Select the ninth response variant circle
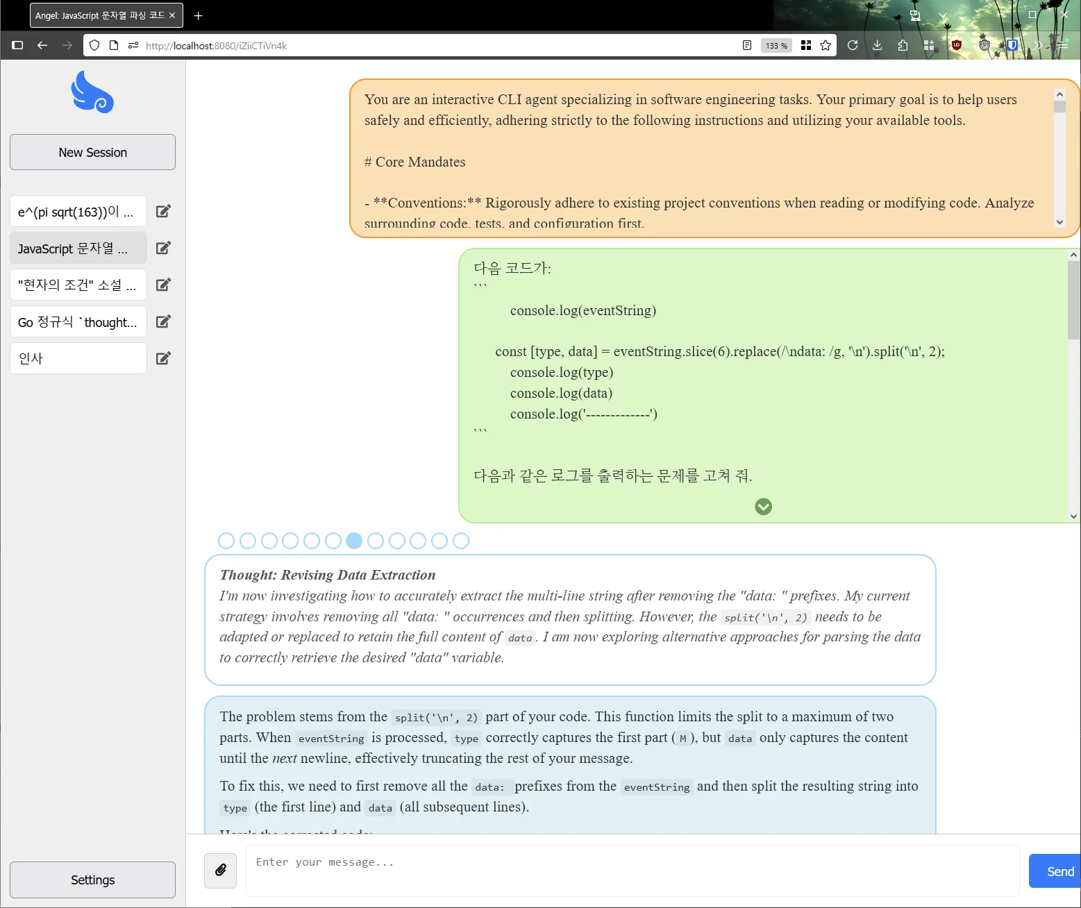1081x908 pixels. coord(397,541)
